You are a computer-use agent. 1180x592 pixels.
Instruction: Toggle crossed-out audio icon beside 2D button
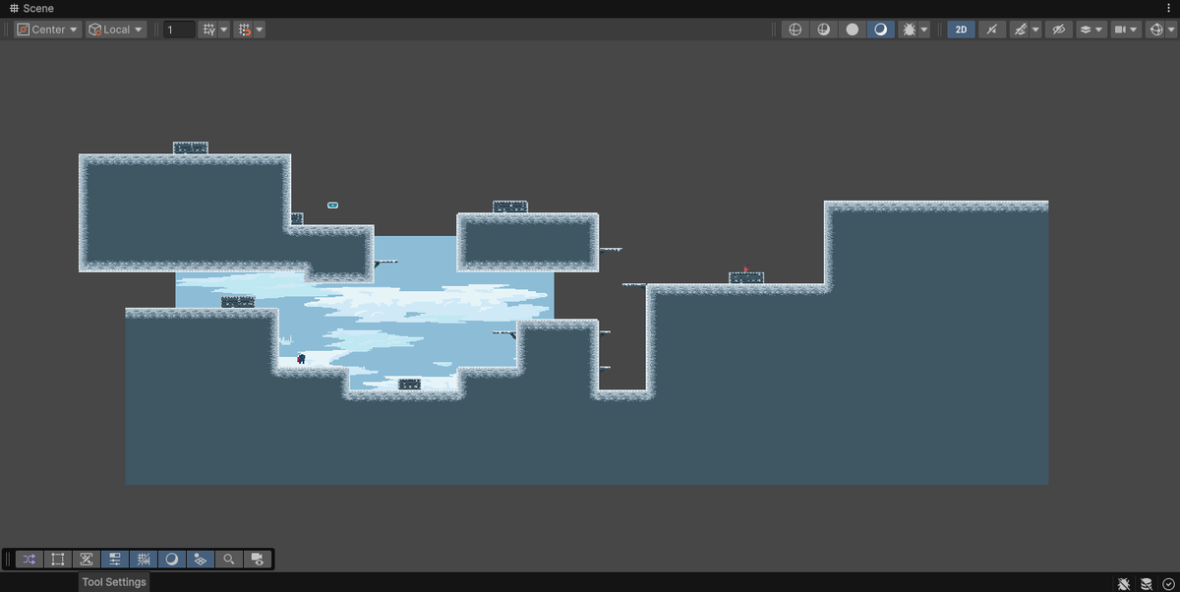pyautogui.click(x=991, y=30)
